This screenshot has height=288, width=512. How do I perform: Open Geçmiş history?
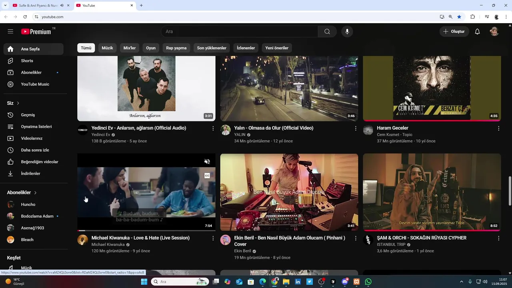(34, 115)
